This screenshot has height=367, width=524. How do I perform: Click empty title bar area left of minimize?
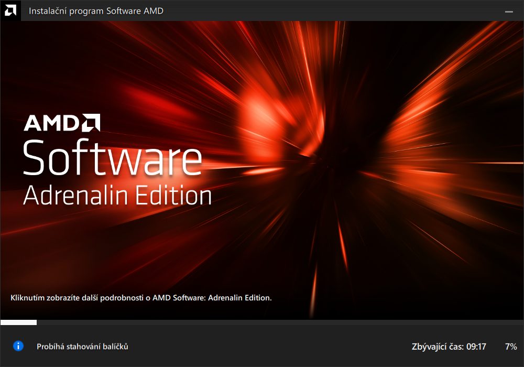(x=341, y=11)
